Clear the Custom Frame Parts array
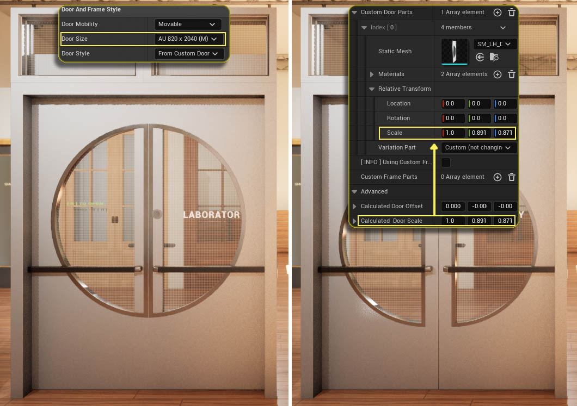Image resolution: width=577 pixels, height=406 pixels. click(512, 177)
